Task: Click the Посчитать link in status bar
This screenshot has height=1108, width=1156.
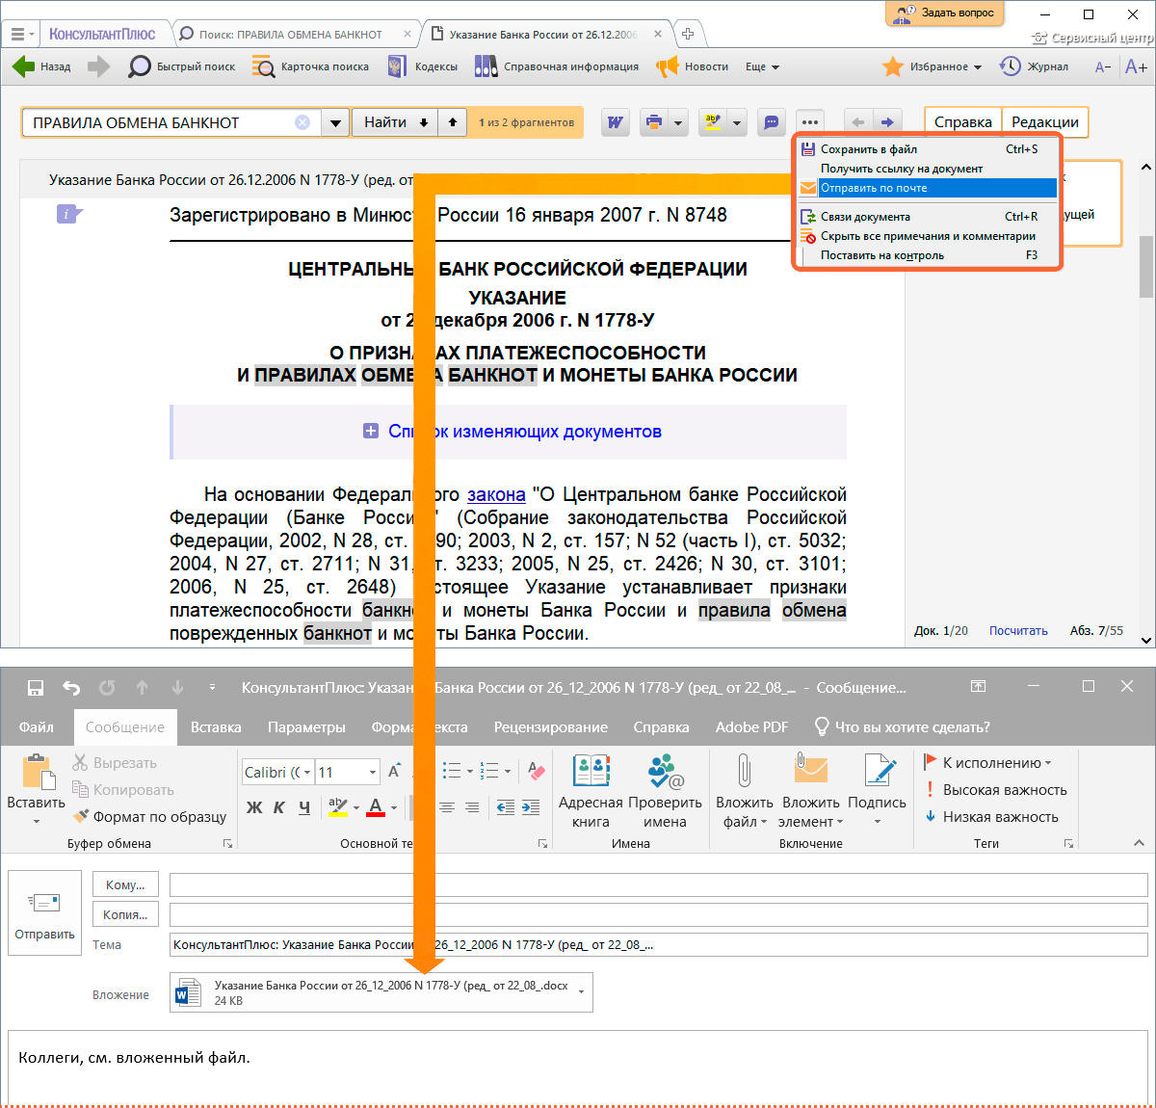Action: point(1018,631)
